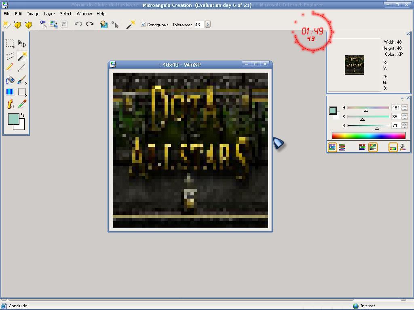Click the open folder toolbar icon

coord(17,25)
